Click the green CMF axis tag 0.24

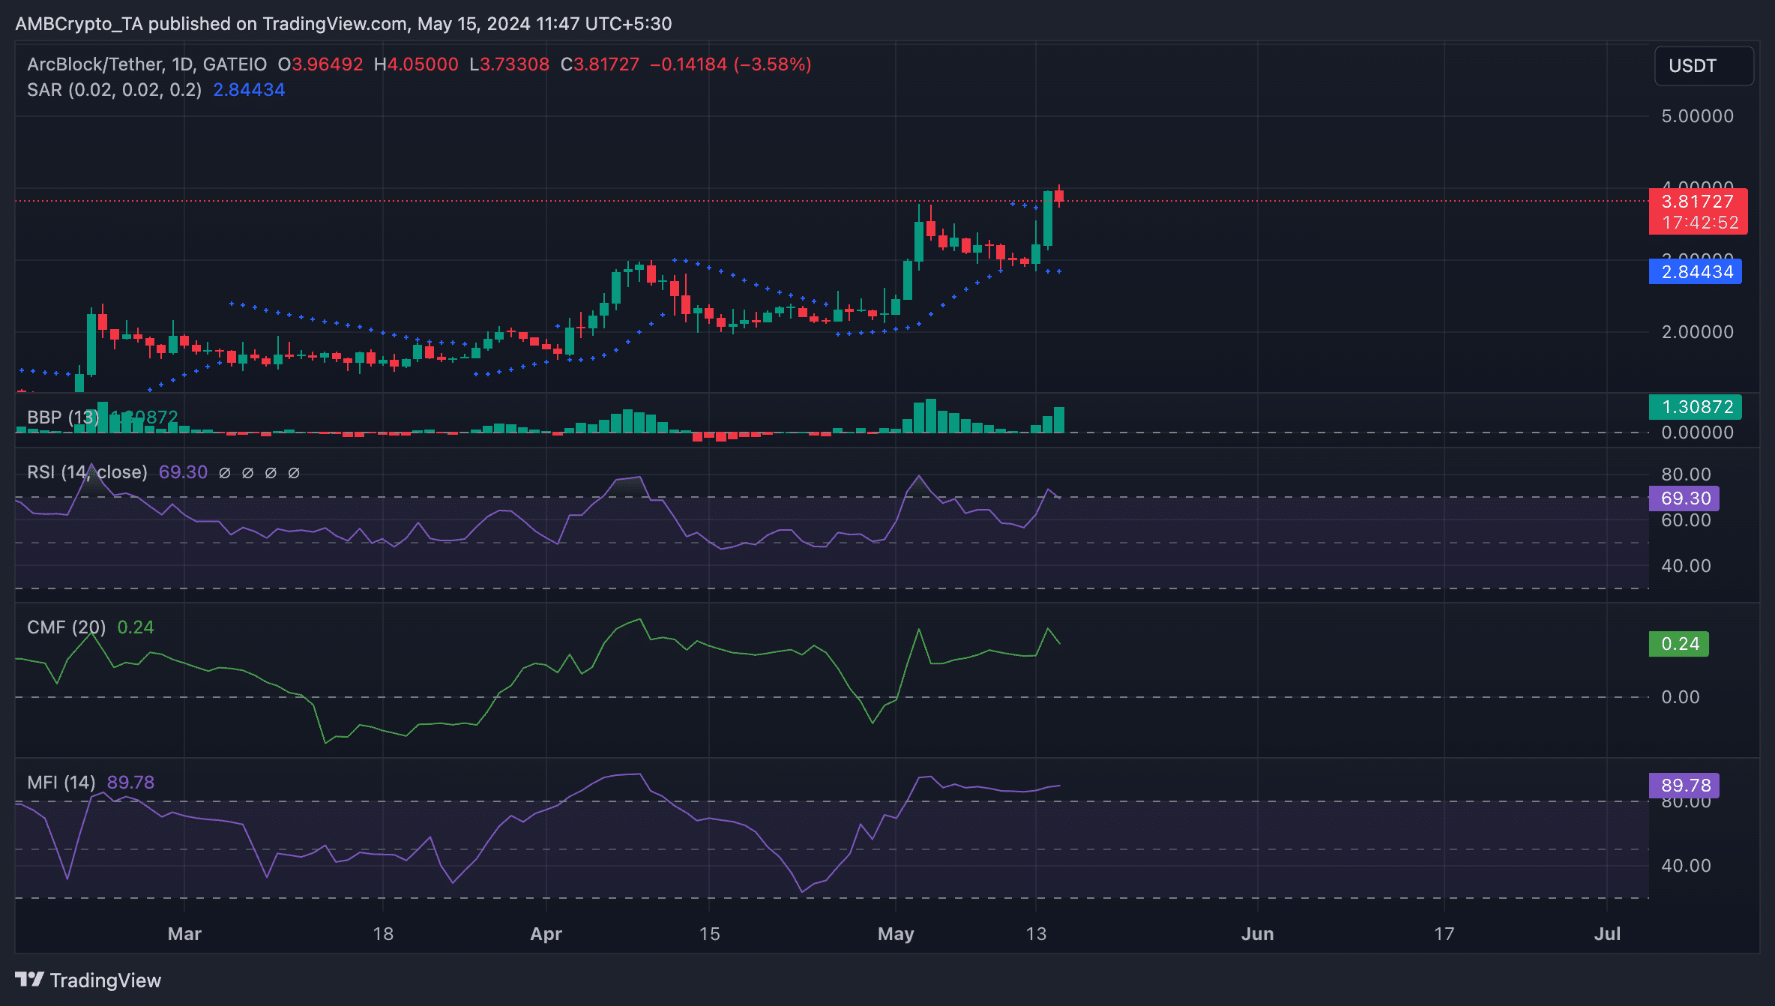(1678, 644)
